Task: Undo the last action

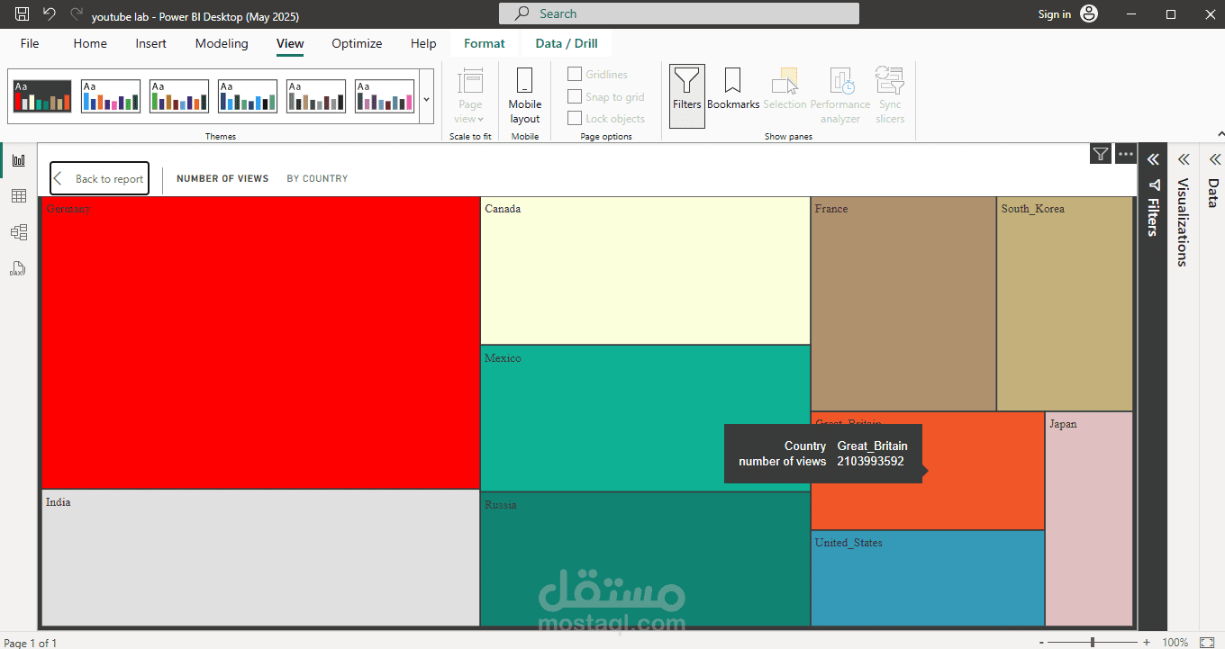Action: point(49,14)
